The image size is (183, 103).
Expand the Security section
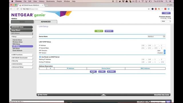click(22, 61)
